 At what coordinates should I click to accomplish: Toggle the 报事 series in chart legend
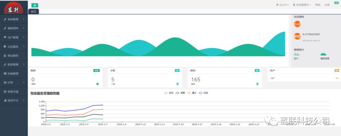(180, 93)
